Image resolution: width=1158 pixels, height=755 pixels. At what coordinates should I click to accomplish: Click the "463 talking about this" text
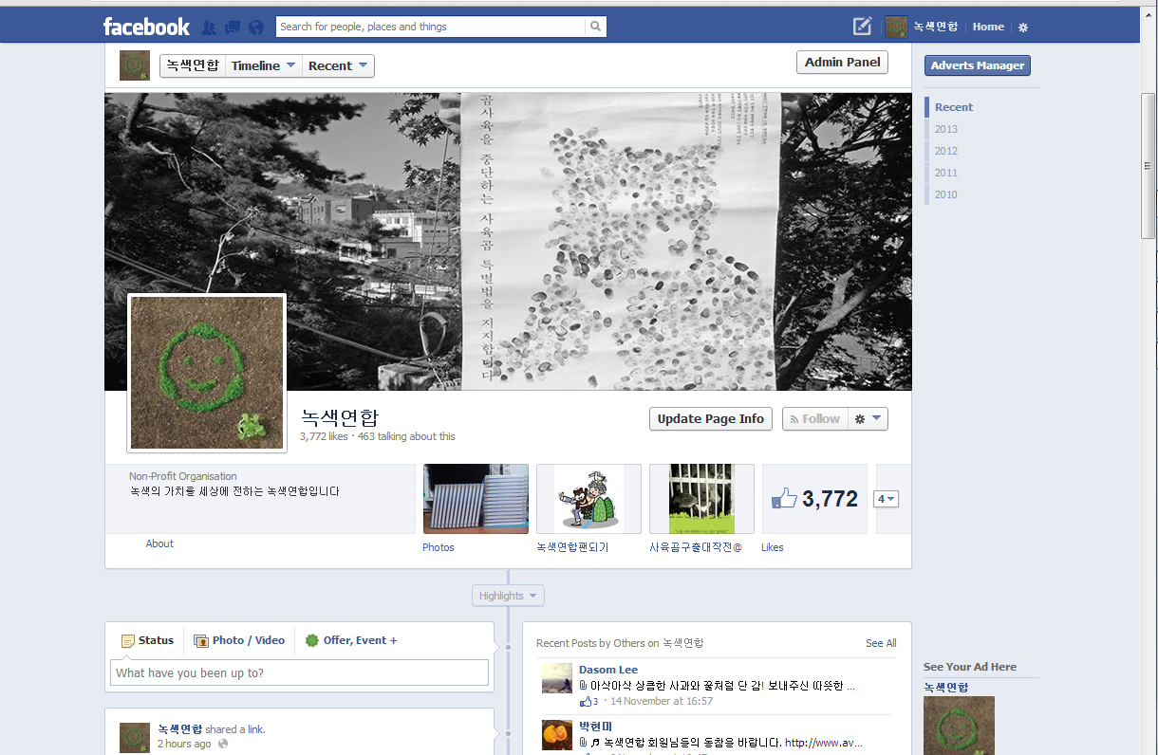406,436
